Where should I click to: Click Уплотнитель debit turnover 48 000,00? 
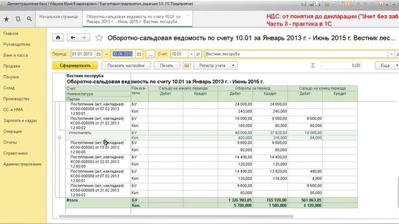[244, 133]
